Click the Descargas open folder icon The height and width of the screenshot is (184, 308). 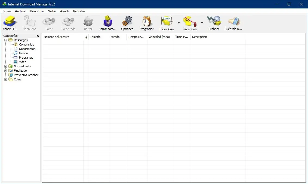click(x=11, y=40)
